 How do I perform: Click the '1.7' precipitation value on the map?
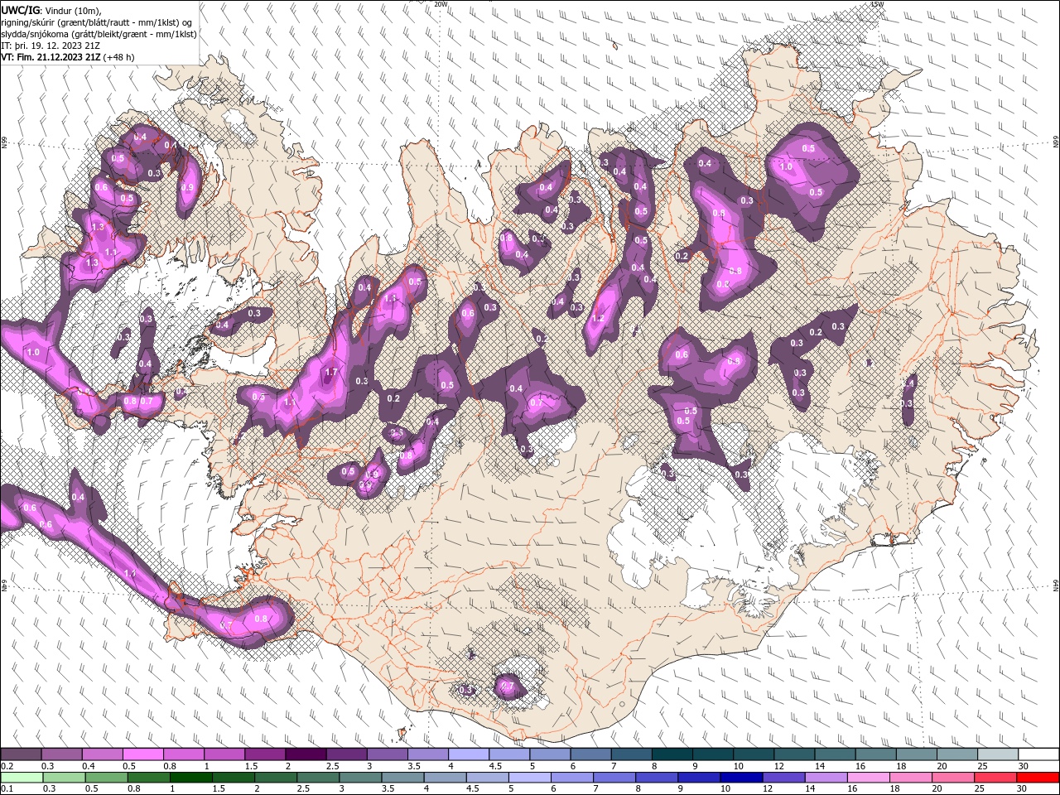coord(331,373)
